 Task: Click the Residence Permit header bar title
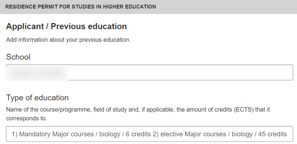tap(81, 7)
